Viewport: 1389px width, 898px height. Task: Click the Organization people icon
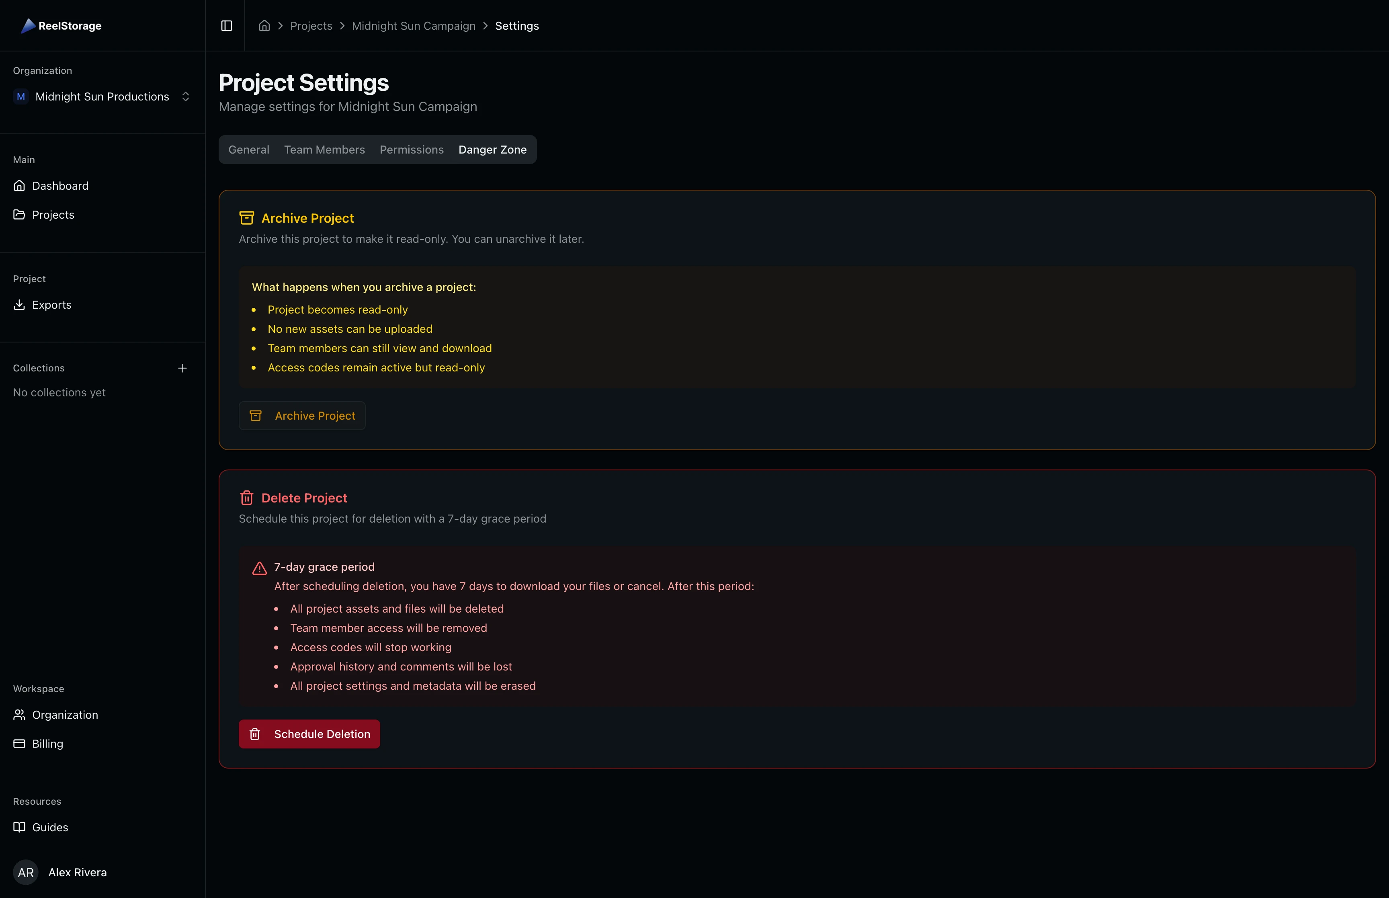[x=19, y=714]
